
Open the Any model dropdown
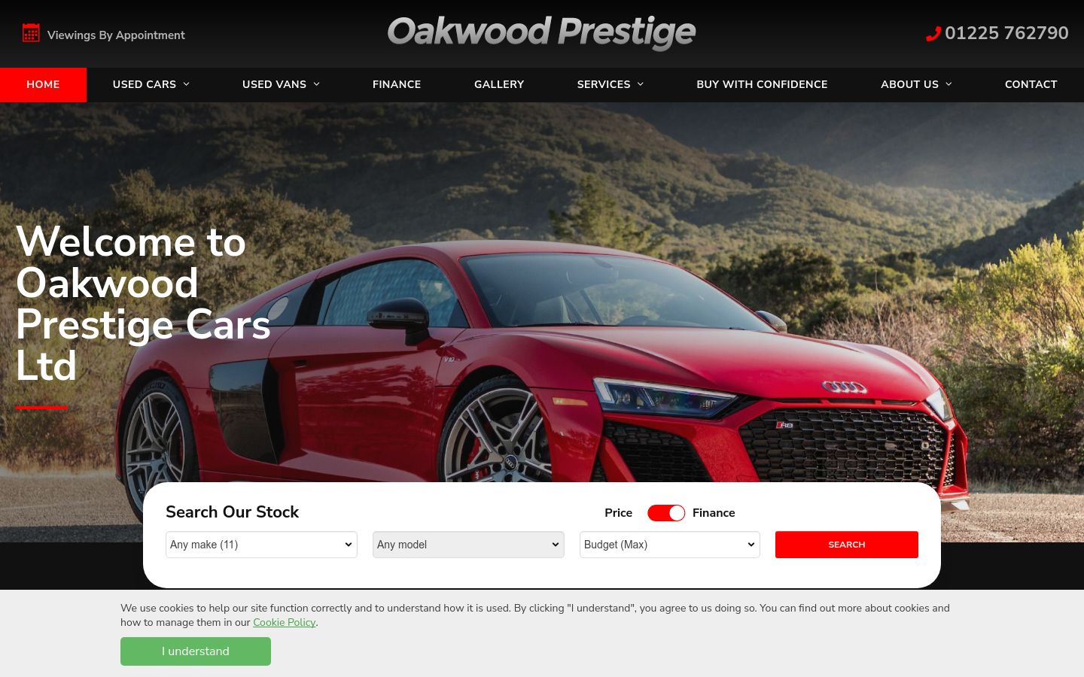point(468,545)
